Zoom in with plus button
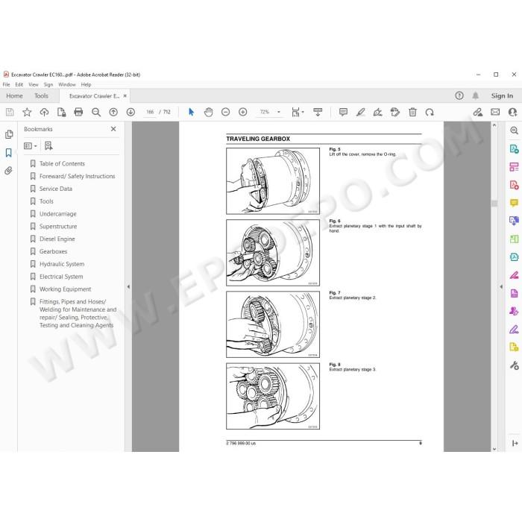Image resolution: width=522 pixels, height=522 pixels. (243, 112)
